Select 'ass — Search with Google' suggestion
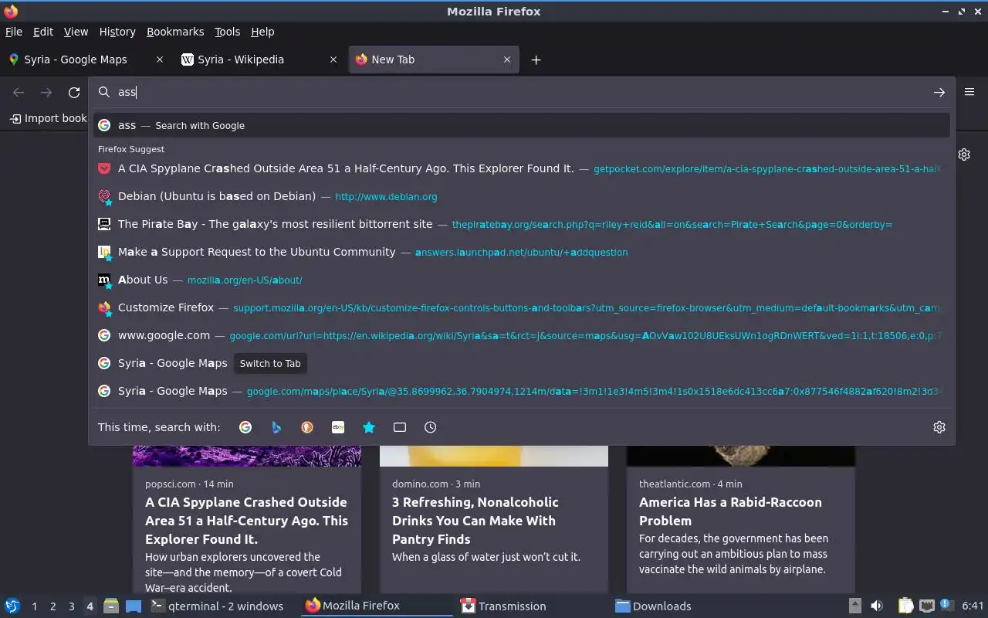This screenshot has height=618, width=988. pos(522,125)
